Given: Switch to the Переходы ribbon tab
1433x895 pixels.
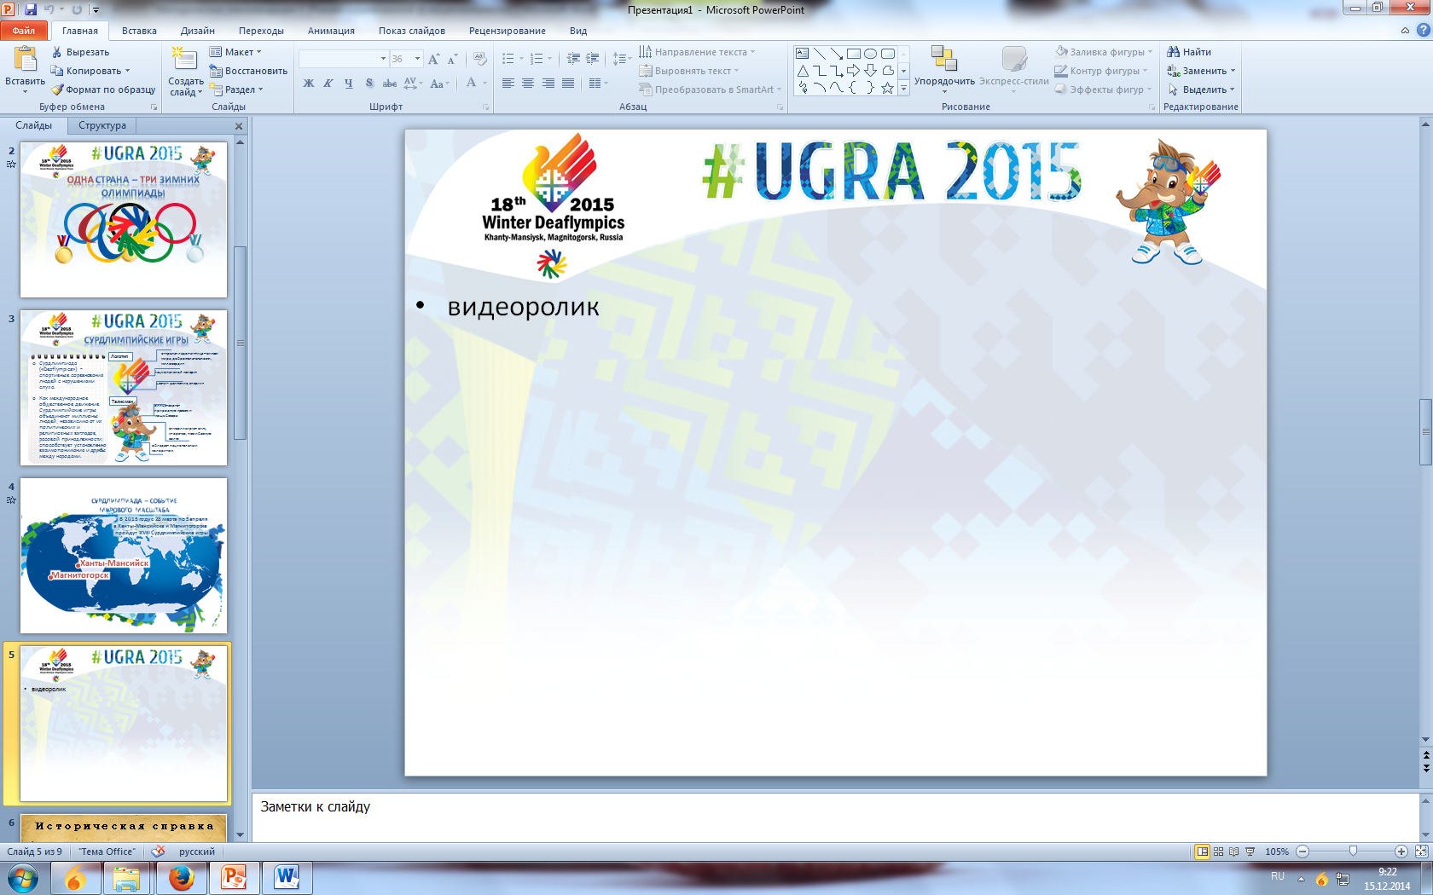Looking at the screenshot, I should 261,31.
